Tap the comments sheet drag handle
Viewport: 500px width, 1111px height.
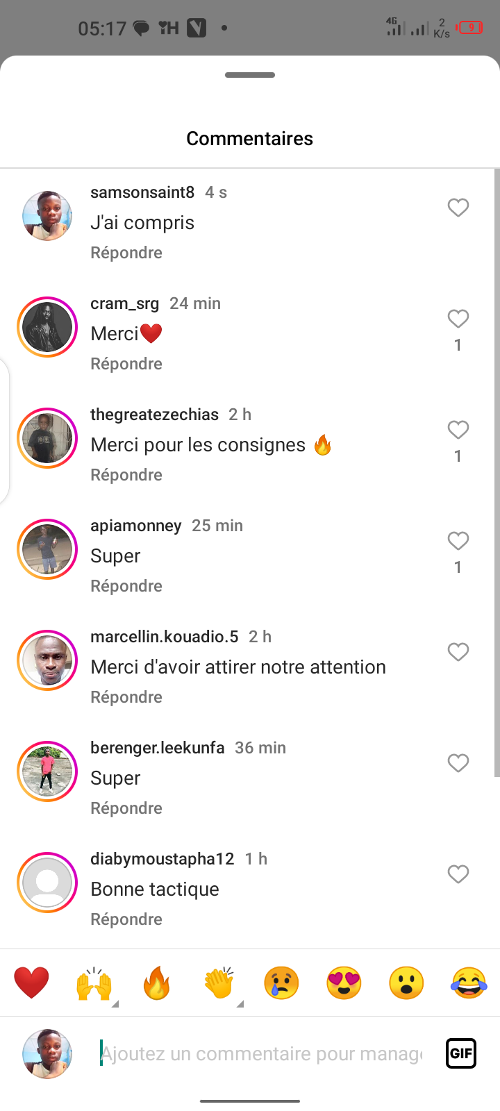[250, 75]
